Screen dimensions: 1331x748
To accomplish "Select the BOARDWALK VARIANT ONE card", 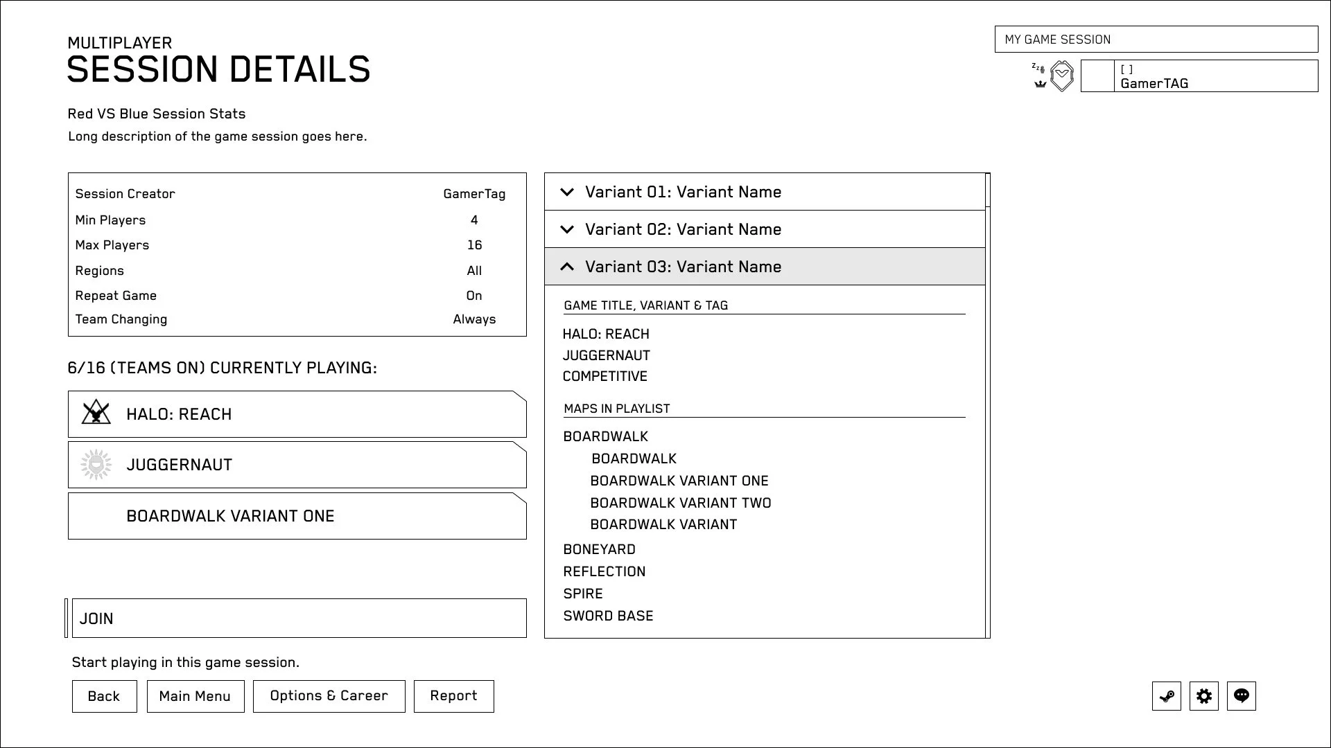I will (297, 516).
